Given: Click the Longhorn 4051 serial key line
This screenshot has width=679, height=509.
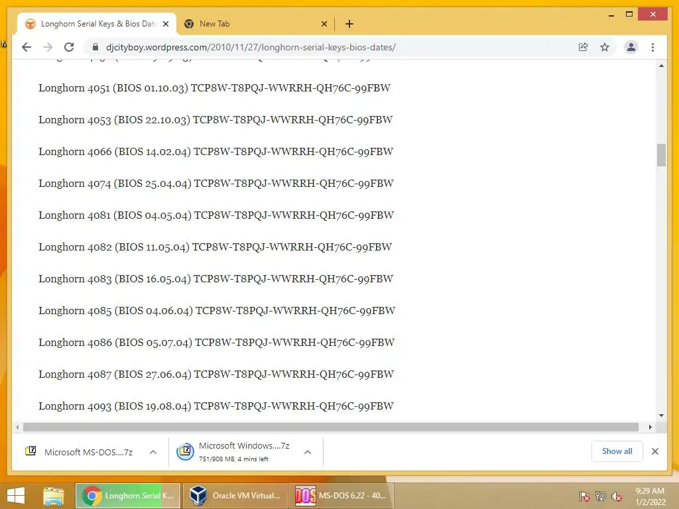Looking at the screenshot, I should pyautogui.click(x=214, y=88).
